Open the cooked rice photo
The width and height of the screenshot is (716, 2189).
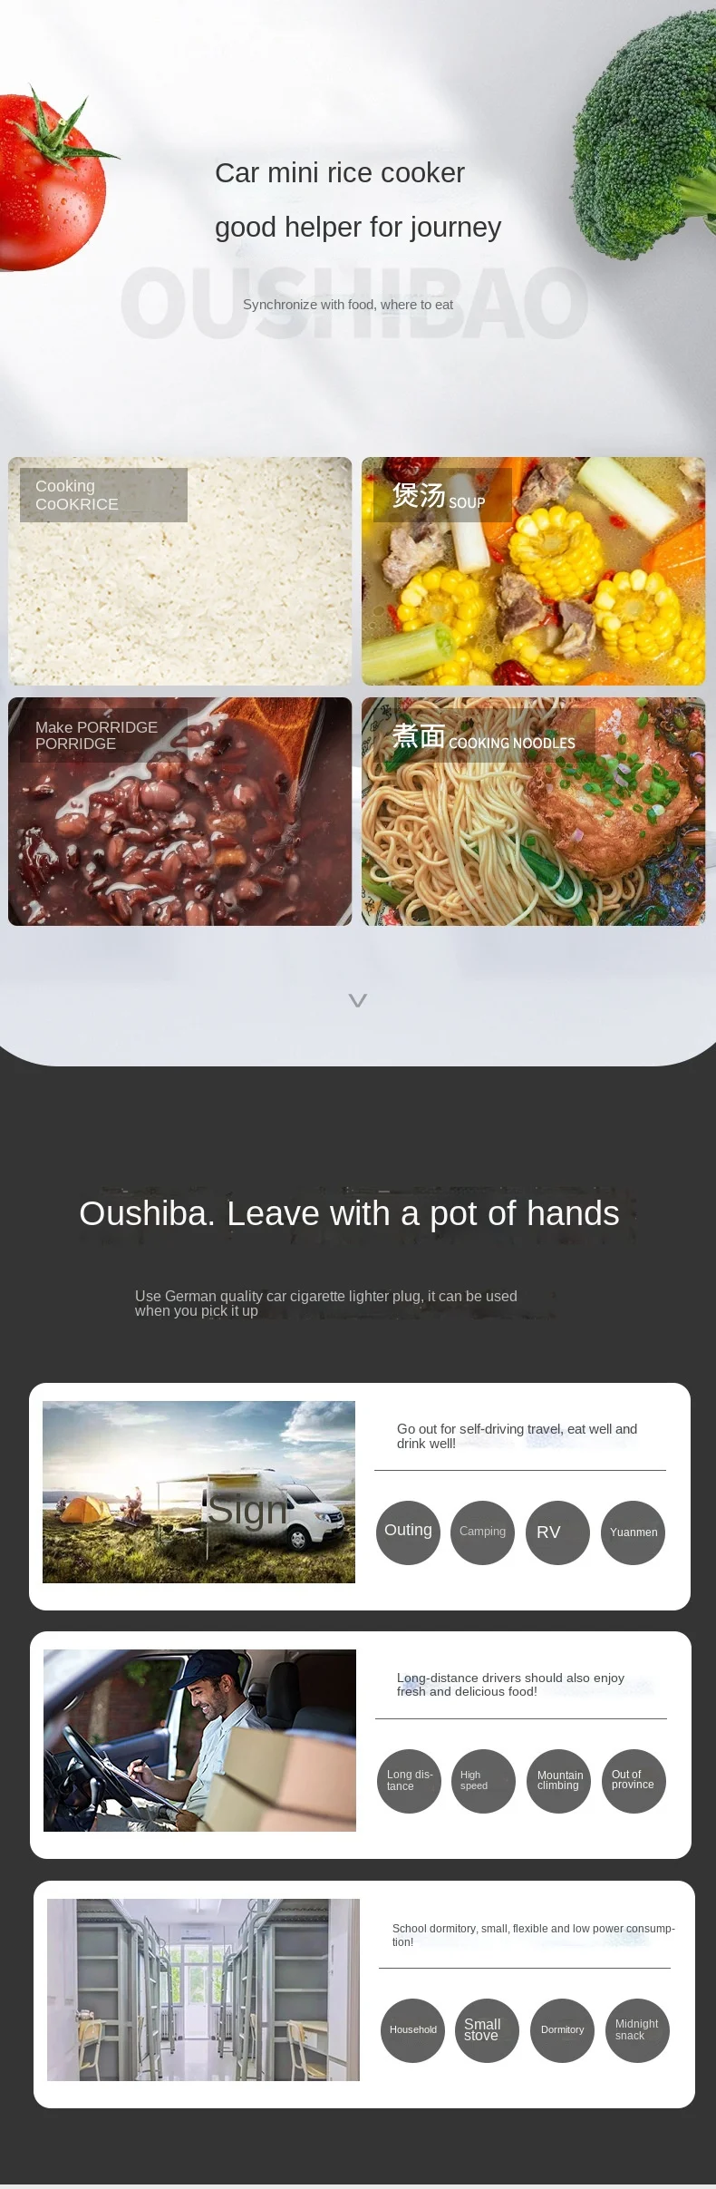180,571
